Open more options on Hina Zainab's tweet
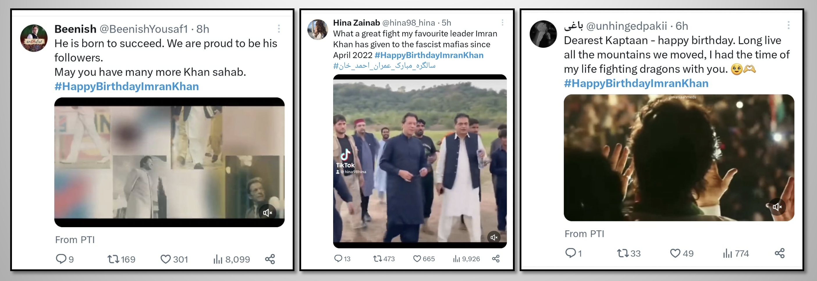 pos(502,22)
